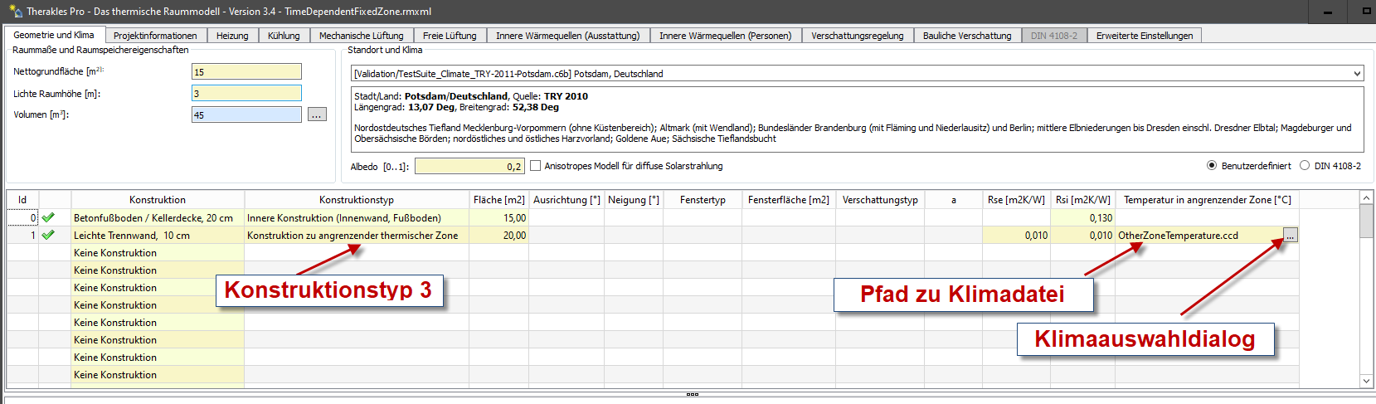Open Innere Wärmequellen (Ausstattung) tab
The height and width of the screenshot is (404, 1376).
pyautogui.click(x=568, y=36)
